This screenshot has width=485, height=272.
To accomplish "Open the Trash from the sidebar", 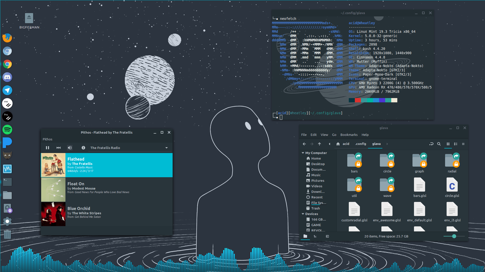I will pyautogui.click(x=315, y=208).
